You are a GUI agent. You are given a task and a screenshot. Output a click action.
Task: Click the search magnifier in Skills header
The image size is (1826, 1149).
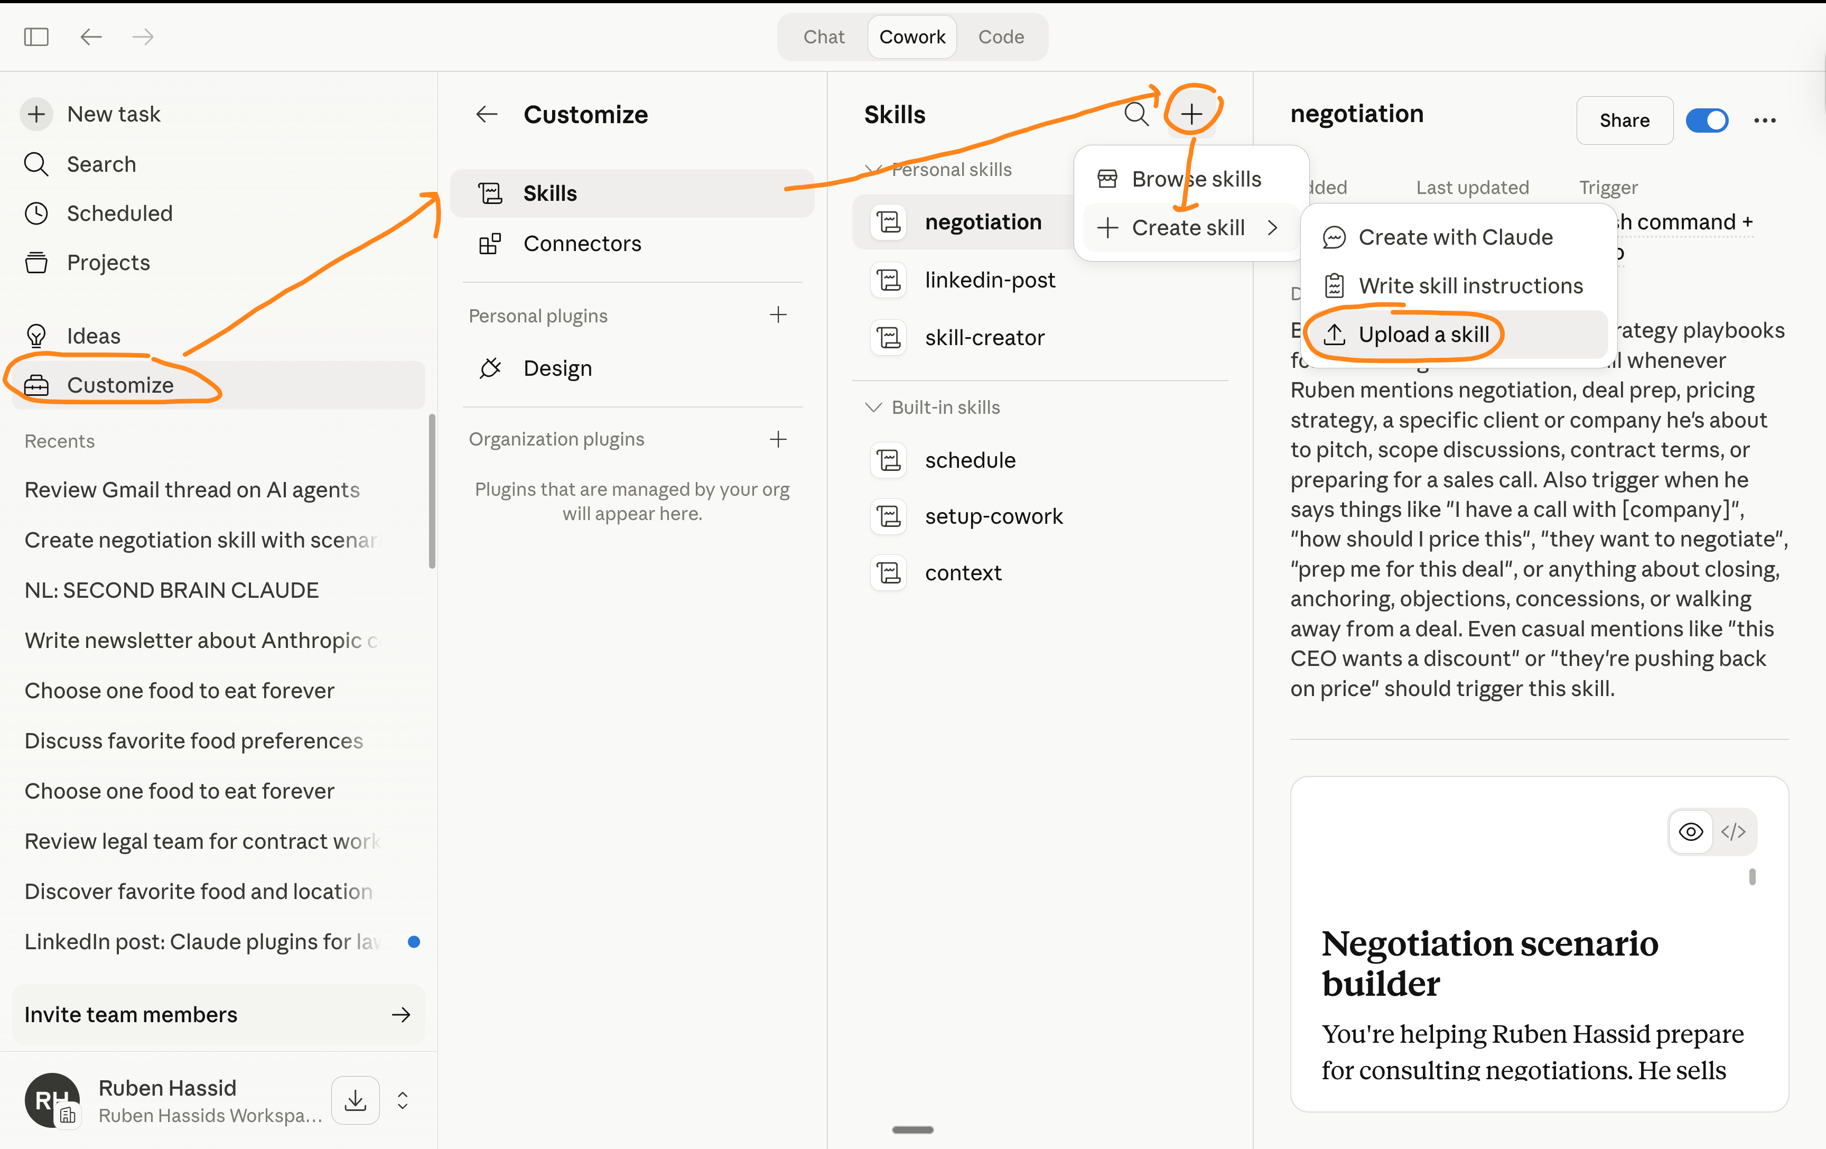[x=1136, y=114]
